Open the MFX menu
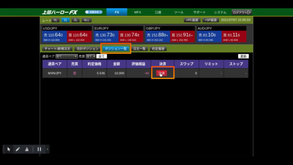293x165 pixels. (138, 12)
